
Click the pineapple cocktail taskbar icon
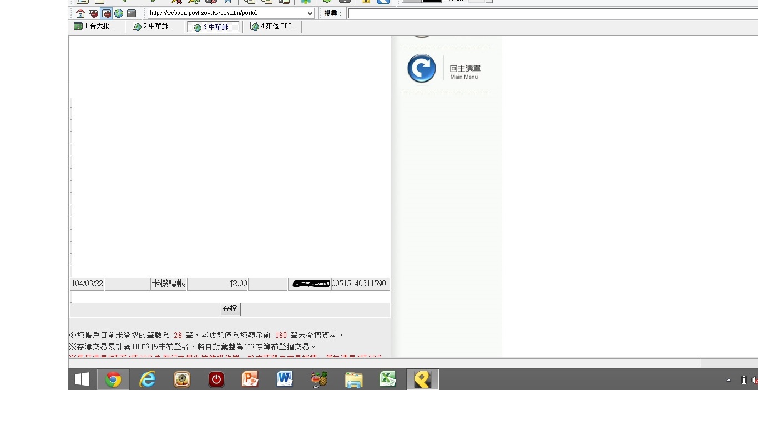319,379
